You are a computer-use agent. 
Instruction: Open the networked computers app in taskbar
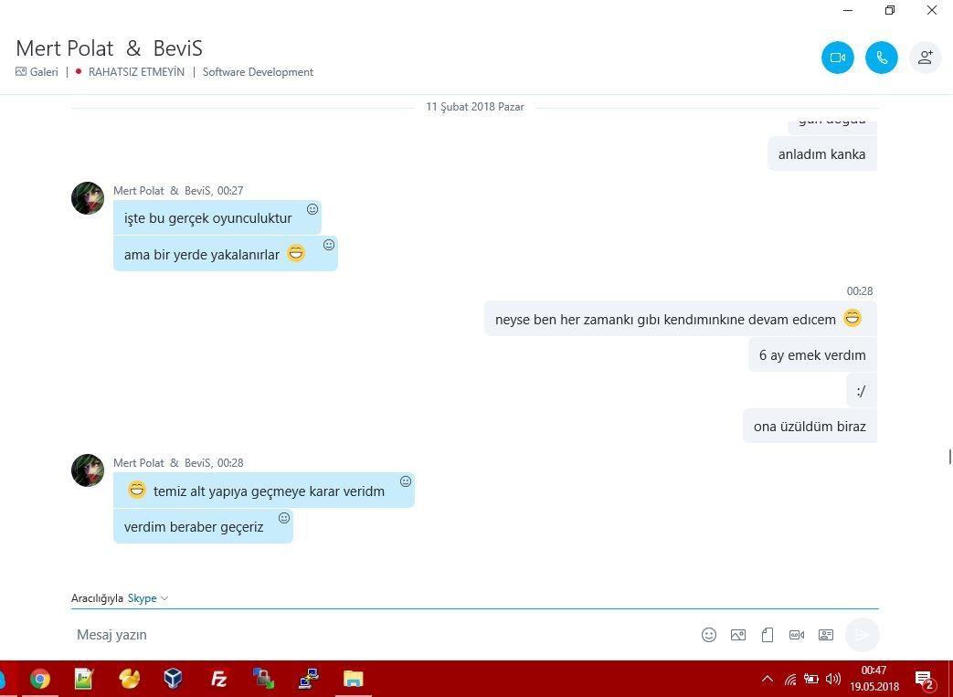coord(308,679)
